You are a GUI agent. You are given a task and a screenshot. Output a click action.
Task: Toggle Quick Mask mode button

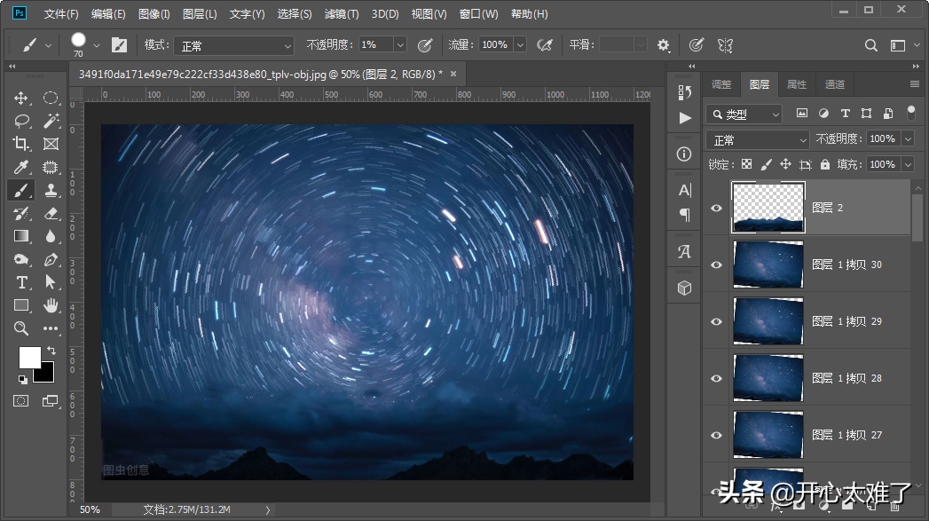click(20, 401)
